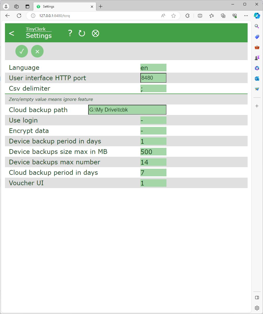
Task: Click the Cloud backup path input box
Action: tap(127, 110)
